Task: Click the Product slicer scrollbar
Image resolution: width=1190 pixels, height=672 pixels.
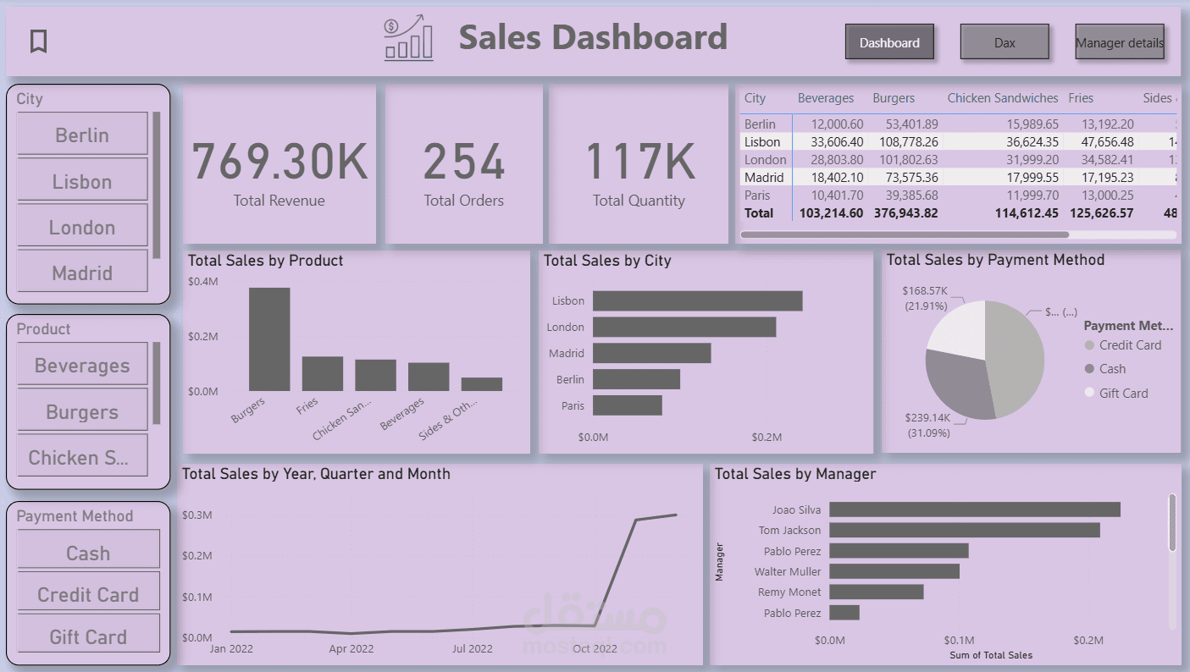Action: [x=157, y=383]
